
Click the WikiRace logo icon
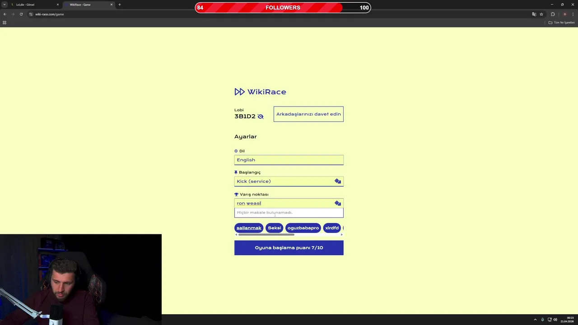239,92
